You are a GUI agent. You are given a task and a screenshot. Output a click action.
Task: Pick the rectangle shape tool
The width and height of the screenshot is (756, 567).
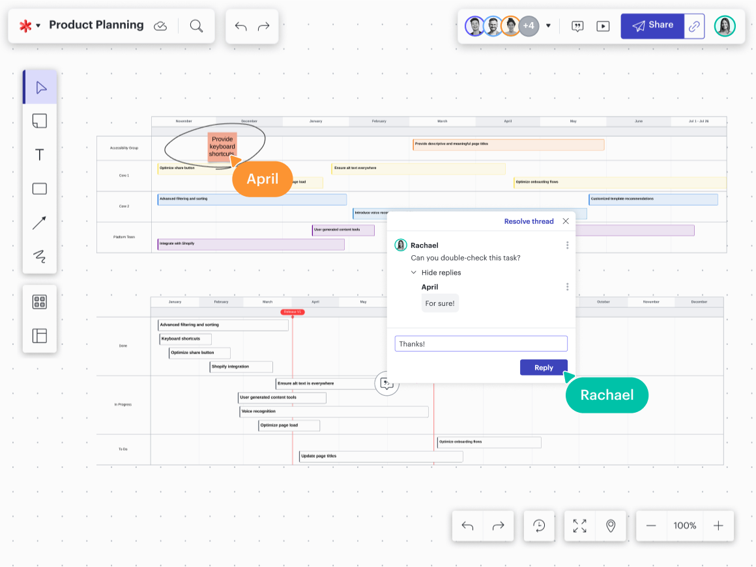[x=40, y=189]
